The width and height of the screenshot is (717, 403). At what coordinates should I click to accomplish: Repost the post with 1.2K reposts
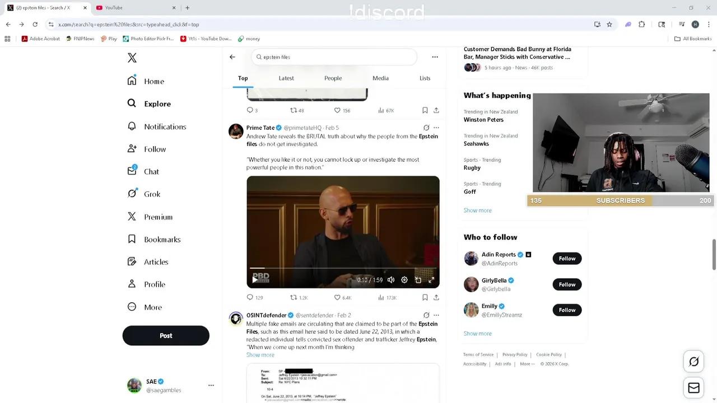tap(299, 297)
